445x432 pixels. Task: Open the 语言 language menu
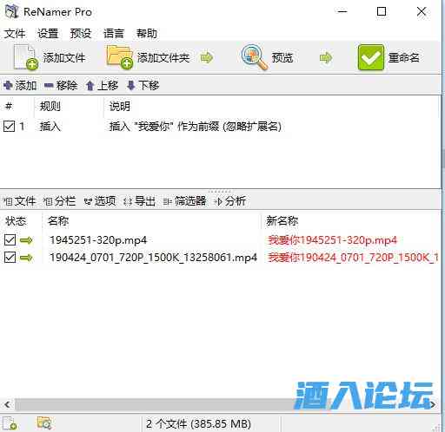pos(114,34)
